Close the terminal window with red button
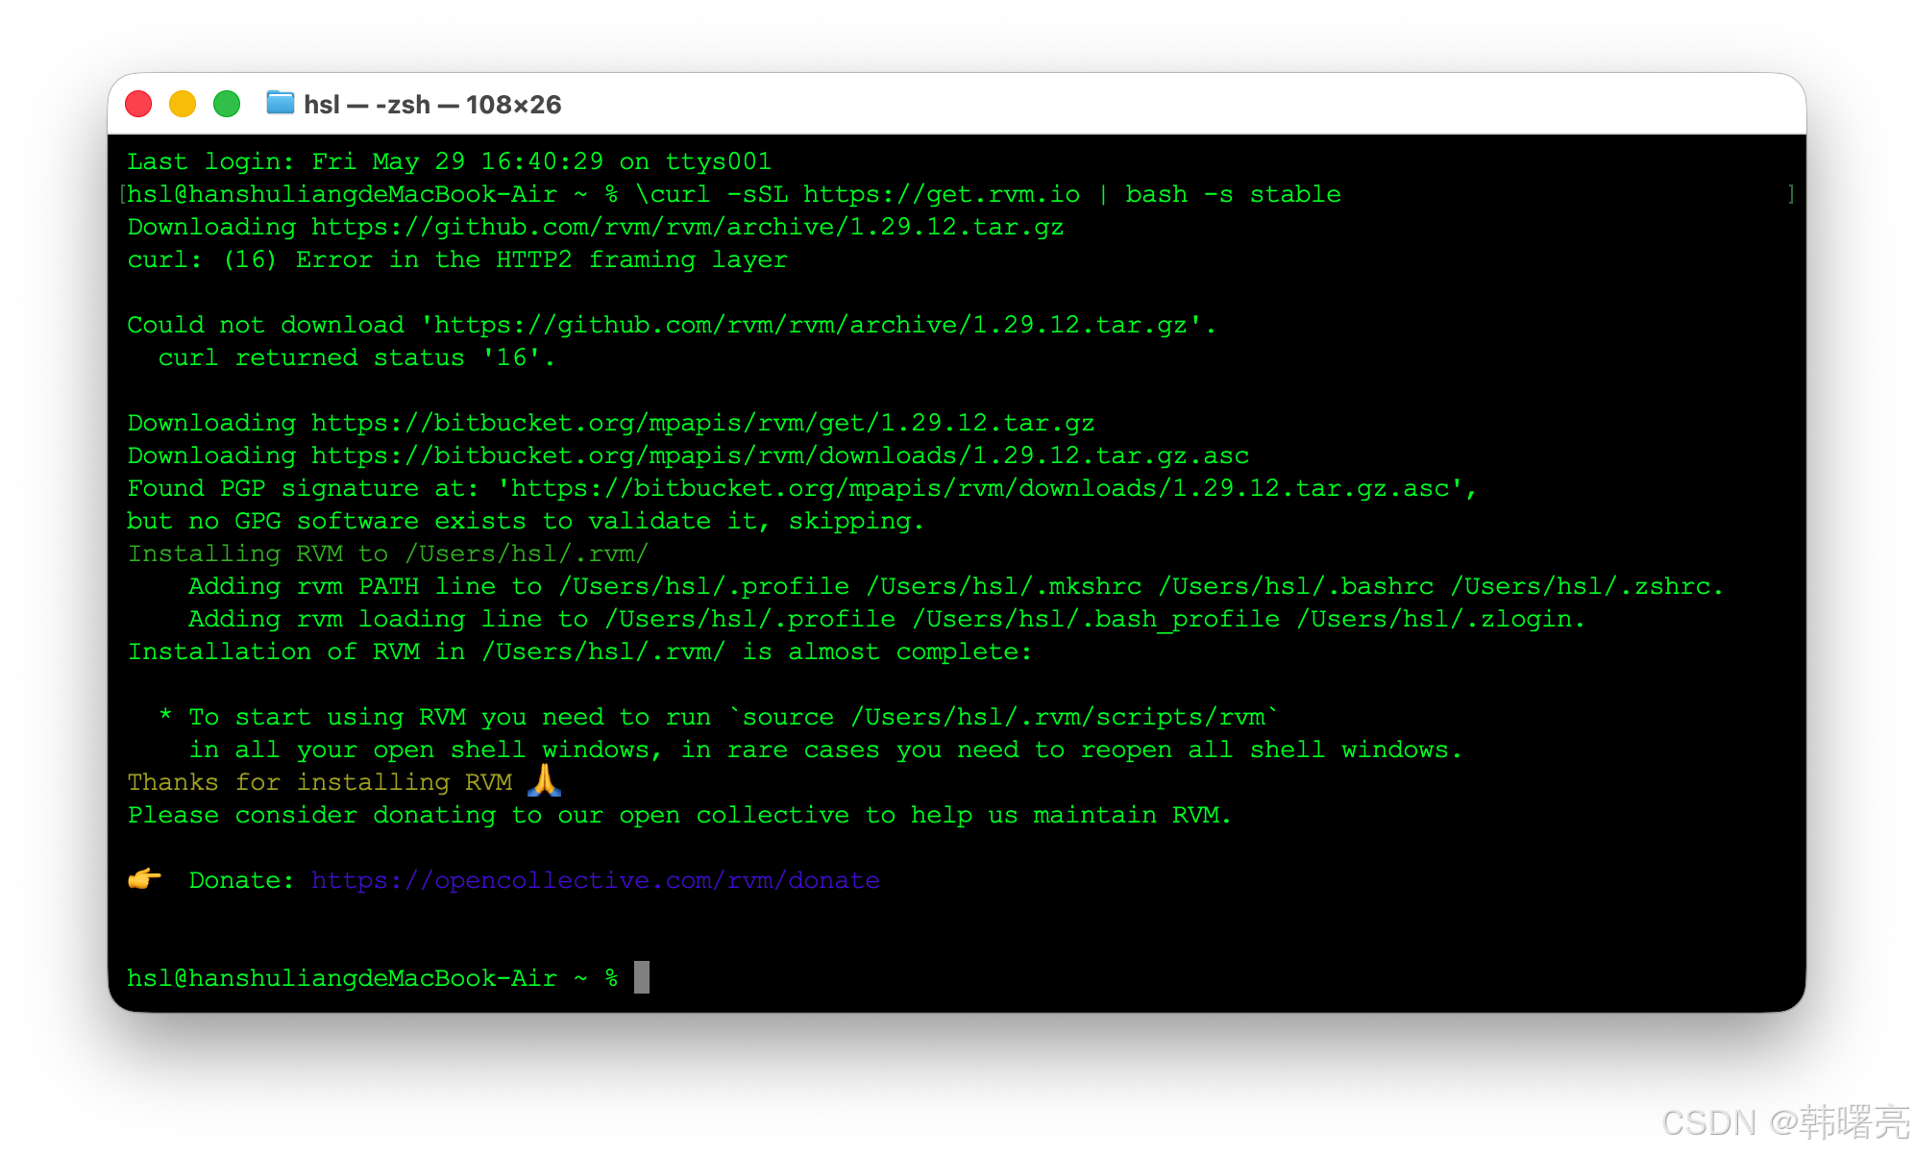1914x1155 pixels. click(x=138, y=104)
